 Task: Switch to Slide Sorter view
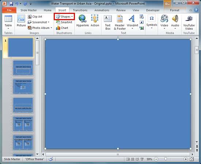(x=133, y=159)
